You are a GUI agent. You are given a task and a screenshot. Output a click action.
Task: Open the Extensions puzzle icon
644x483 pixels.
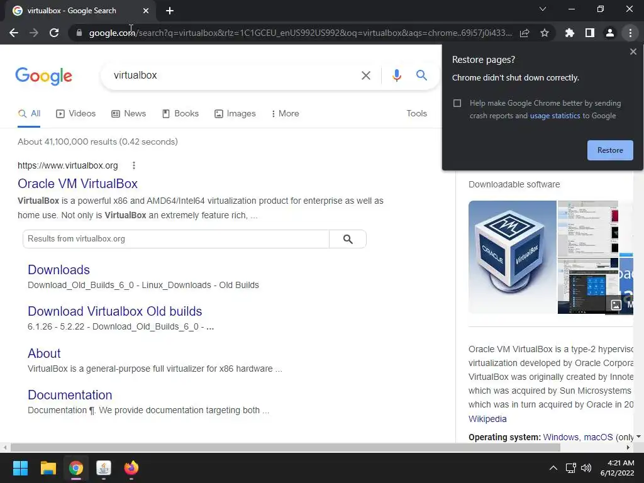(x=570, y=33)
